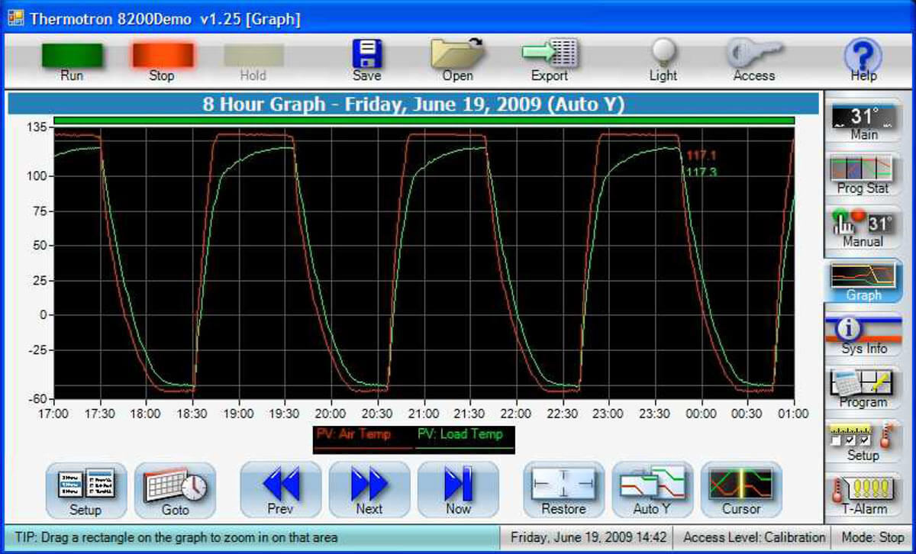The height and width of the screenshot is (554, 916).
Task: Open the Program editor screen
Action: 864,388
